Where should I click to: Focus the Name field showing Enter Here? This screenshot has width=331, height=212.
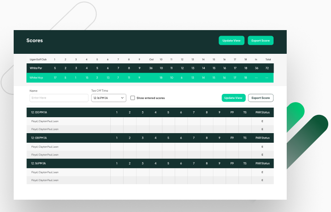(59, 98)
